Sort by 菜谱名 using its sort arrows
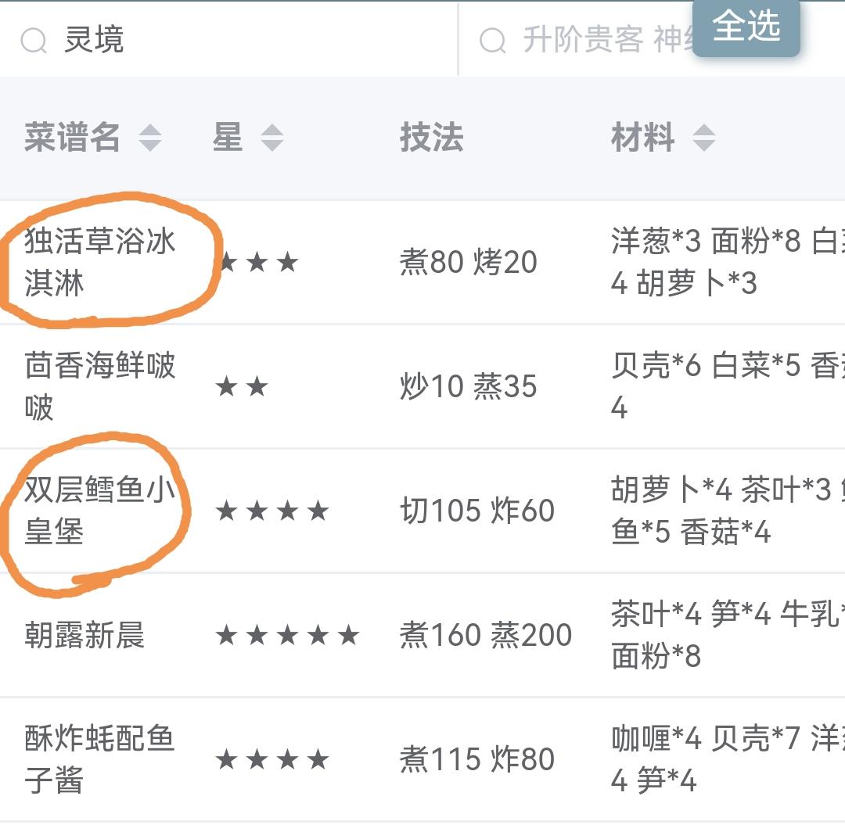Image resolution: width=845 pixels, height=832 pixels. pyautogui.click(x=149, y=138)
